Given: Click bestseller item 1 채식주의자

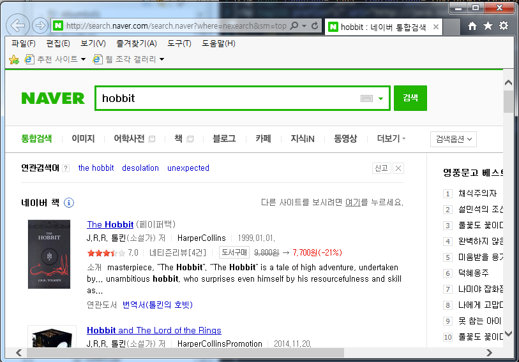Looking at the screenshot, I should [x=478, y=193].
